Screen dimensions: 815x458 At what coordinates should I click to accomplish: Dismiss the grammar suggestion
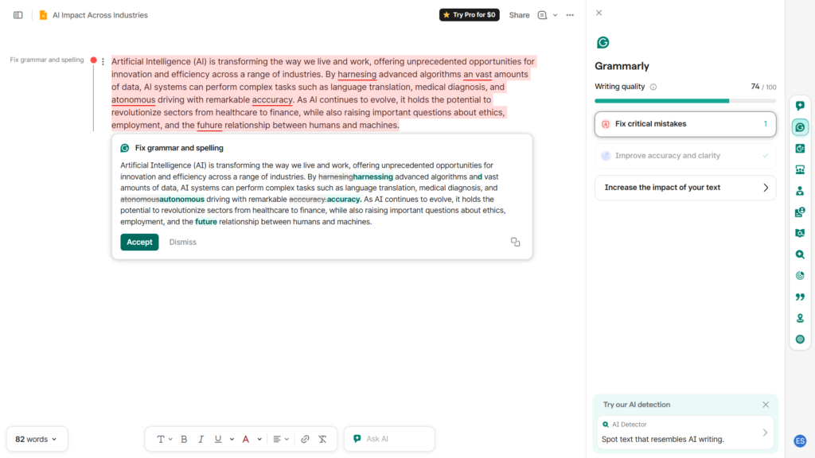tap(182, 242)
